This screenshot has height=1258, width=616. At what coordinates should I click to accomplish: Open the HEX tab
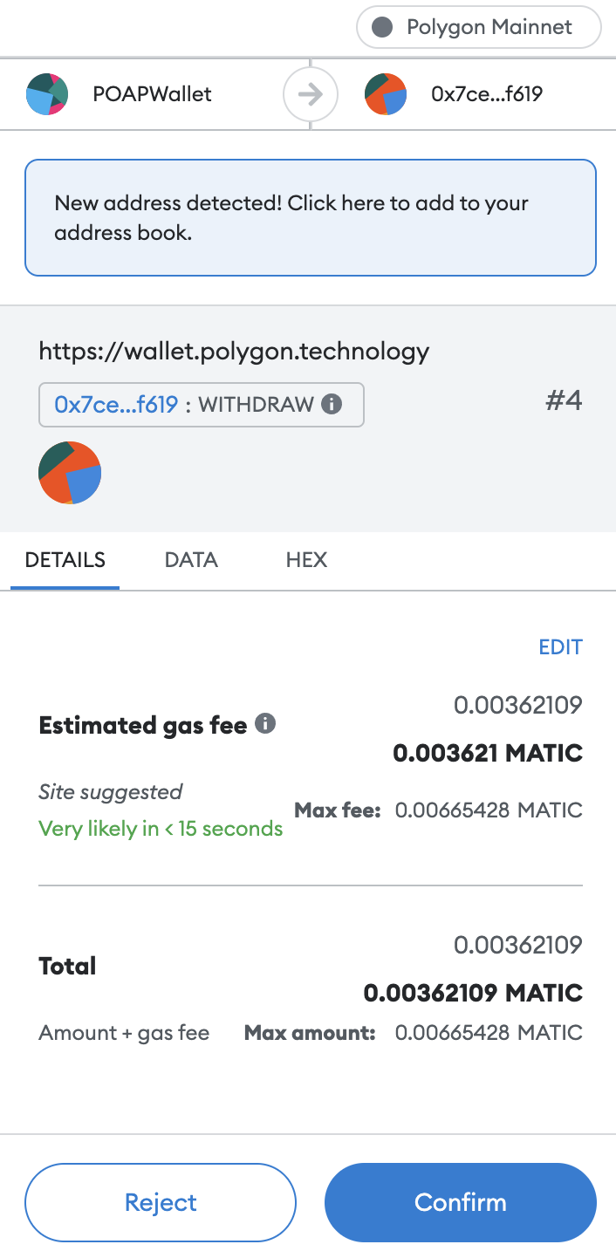coord(306,560)
